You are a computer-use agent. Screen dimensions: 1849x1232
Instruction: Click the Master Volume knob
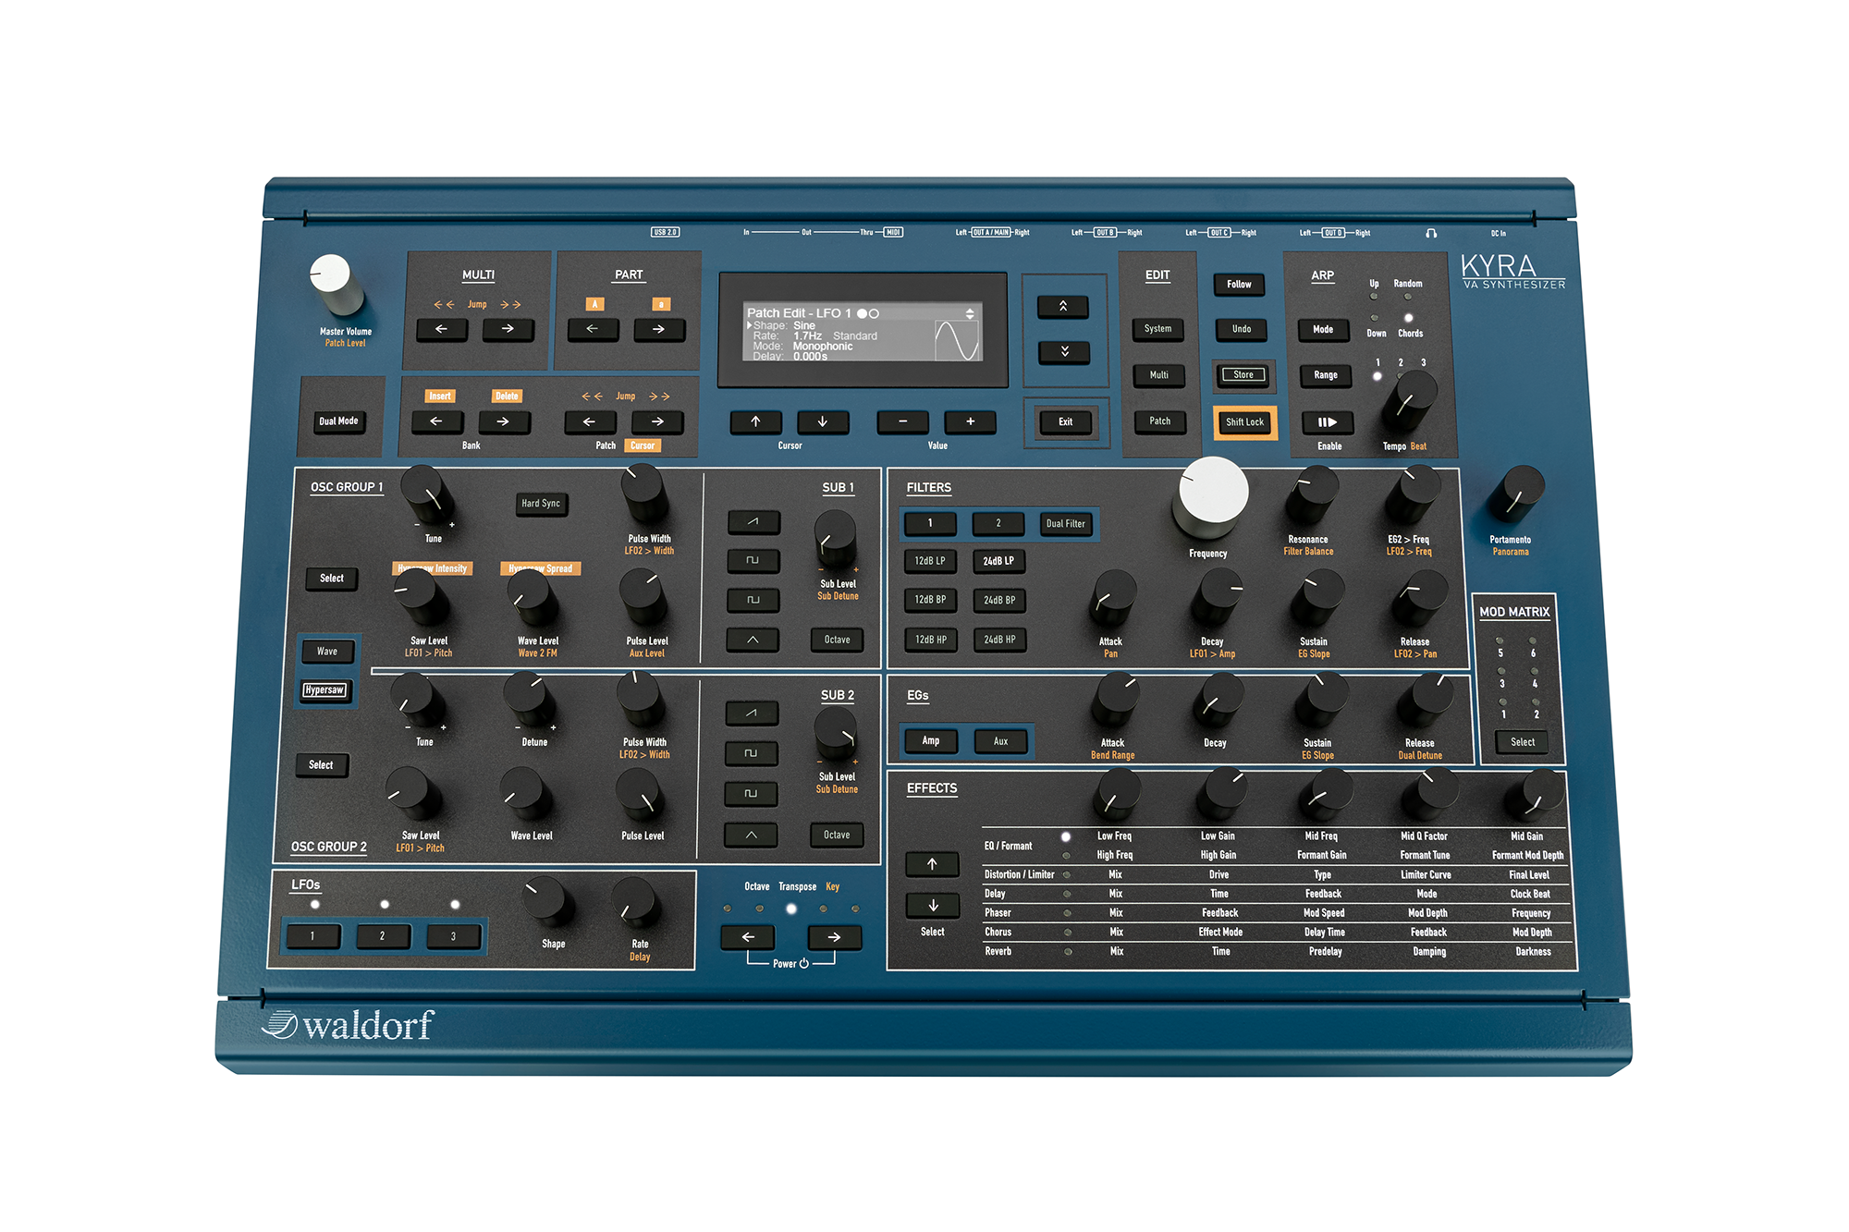coord(336,284)
